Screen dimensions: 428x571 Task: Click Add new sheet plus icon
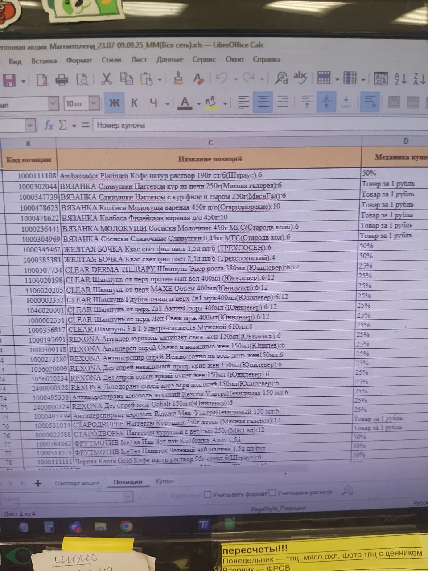click(x=38, y=483)
